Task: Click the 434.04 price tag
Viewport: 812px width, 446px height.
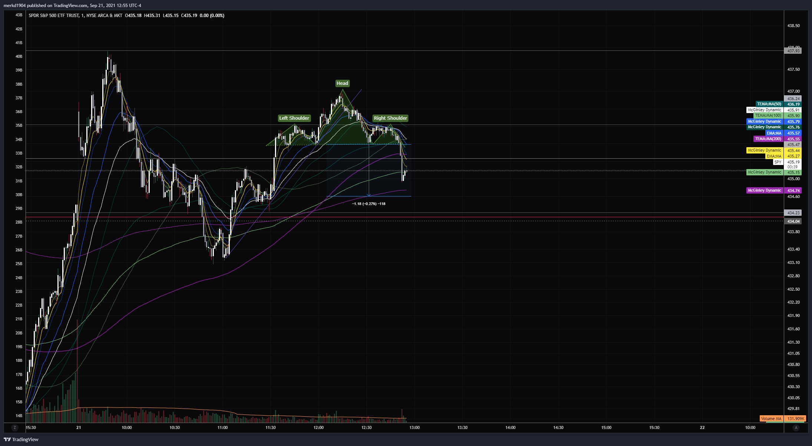Action: [793, 221]
